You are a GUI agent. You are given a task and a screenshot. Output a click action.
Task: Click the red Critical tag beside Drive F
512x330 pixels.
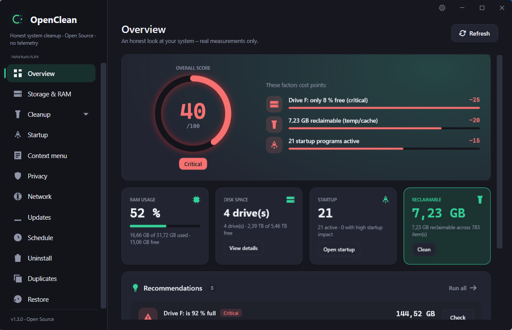[x=231, y=313]
